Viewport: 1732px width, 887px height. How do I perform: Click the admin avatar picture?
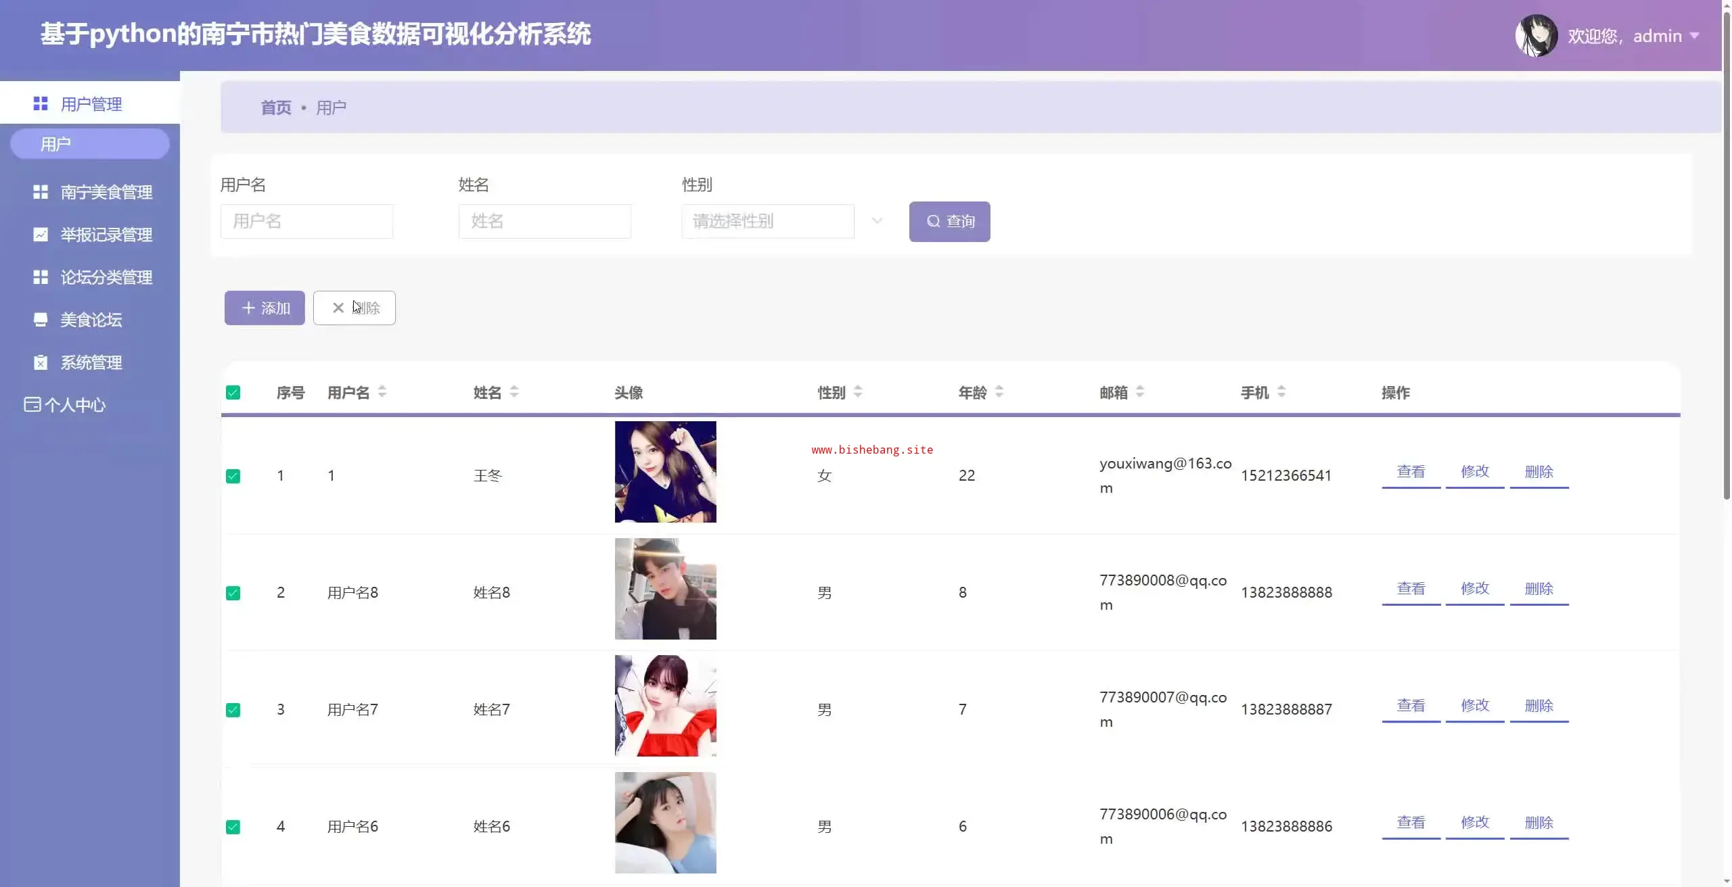1536,36
